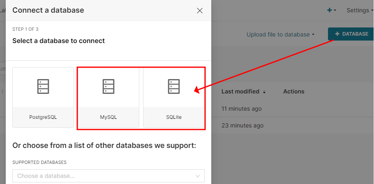Click the 'Connect a database' title
The height and width of the screenshot is (184, 374).
click(48, 10)
